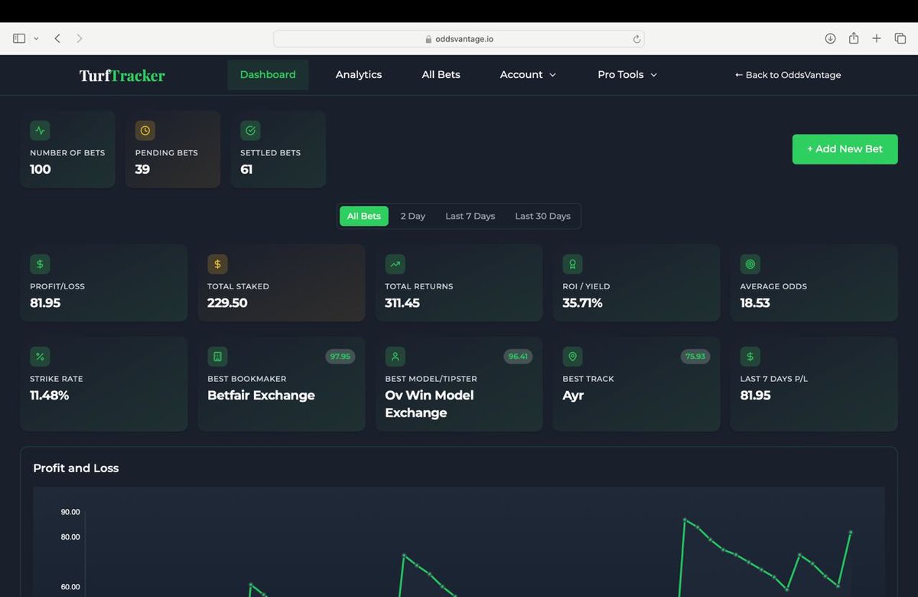
Task: Click the 39 pending bets value
Action: 142,169
